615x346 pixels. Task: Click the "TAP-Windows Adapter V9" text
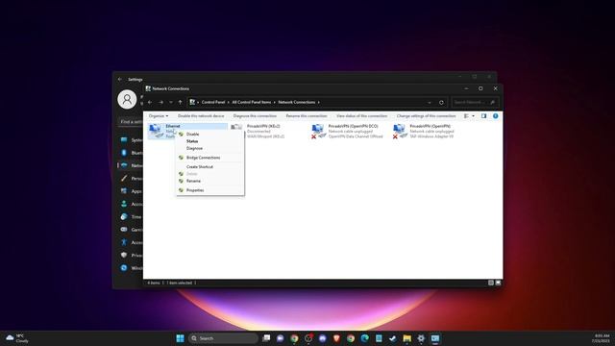pyautogui.click(x=431, y=136)
